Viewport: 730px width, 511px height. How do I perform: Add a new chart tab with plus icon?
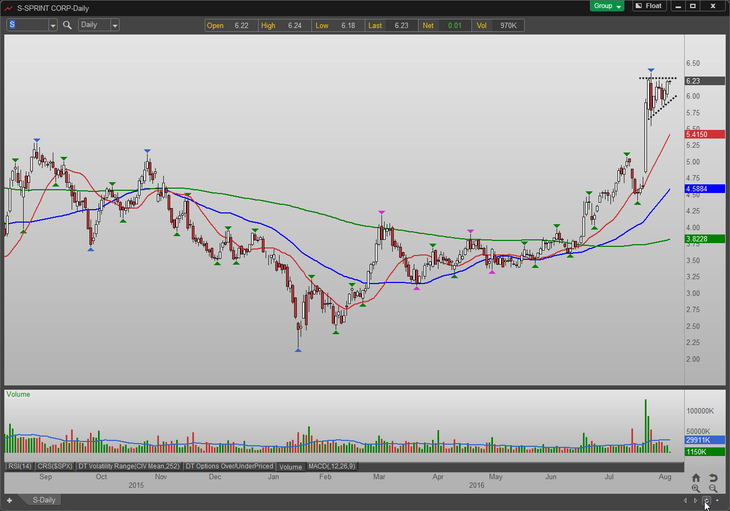point(9,500)
